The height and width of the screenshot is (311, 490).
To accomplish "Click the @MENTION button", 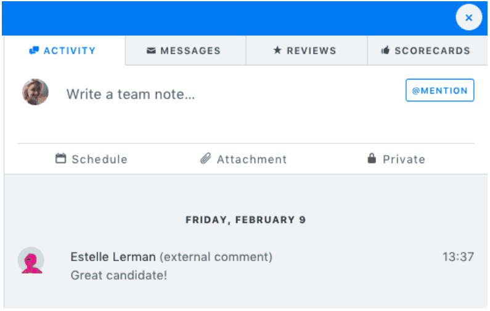I will click(x=439, y=91).
